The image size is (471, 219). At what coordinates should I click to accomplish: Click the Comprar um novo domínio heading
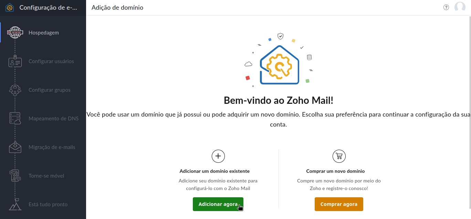point(335,171)
